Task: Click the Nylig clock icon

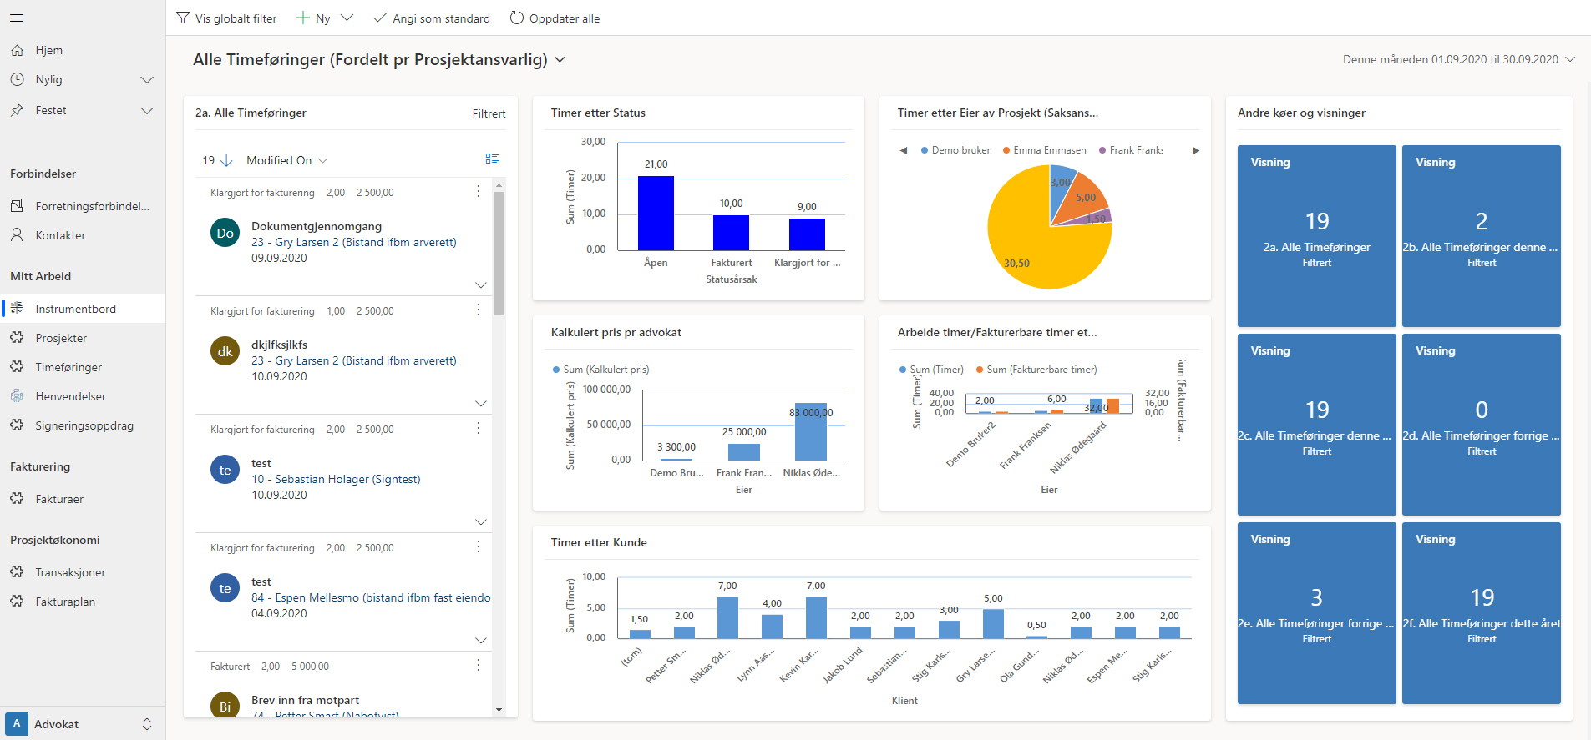Action: pos(17,79)
